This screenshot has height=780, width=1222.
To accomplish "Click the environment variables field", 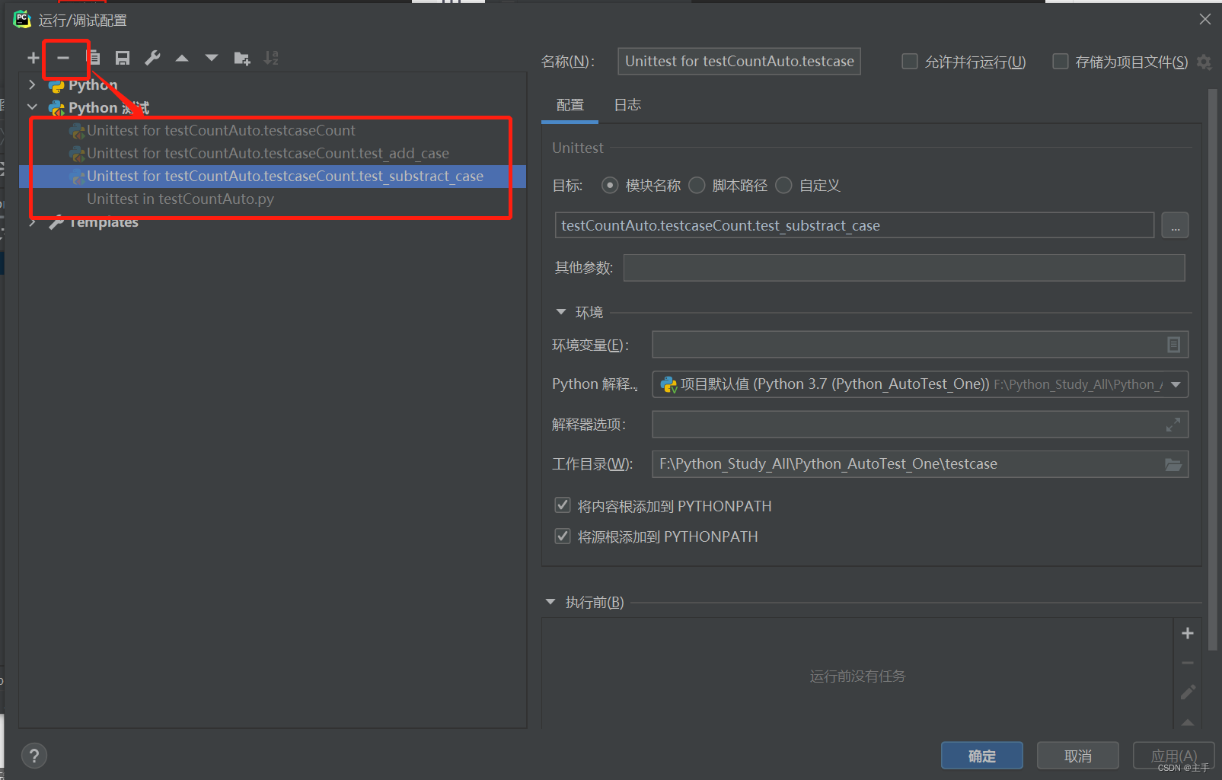I will tap(920, 345).
